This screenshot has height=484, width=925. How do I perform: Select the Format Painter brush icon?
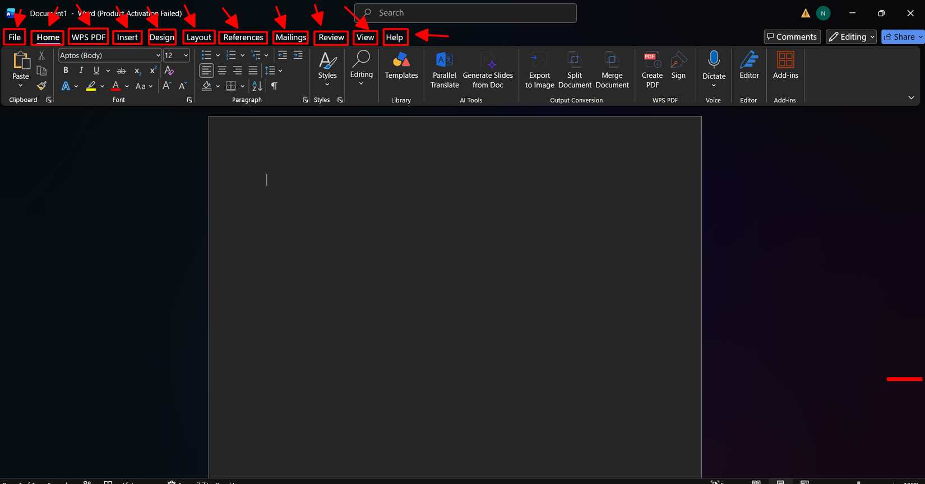41,86
